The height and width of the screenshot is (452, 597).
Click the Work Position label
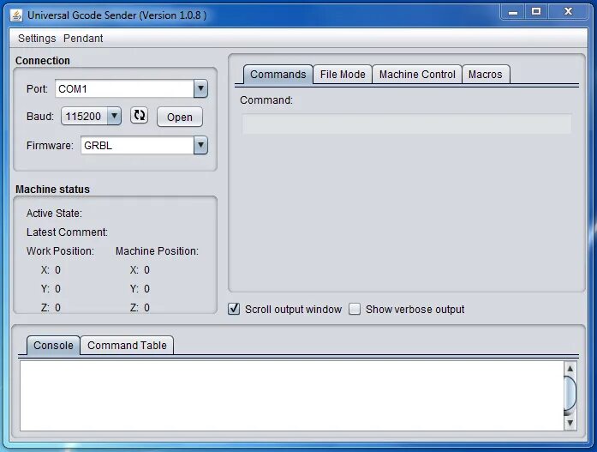pyautogui.click(x=60, y=251)
